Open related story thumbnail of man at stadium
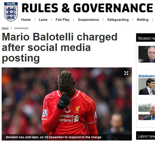155x142 pixels. coord(147,112)
